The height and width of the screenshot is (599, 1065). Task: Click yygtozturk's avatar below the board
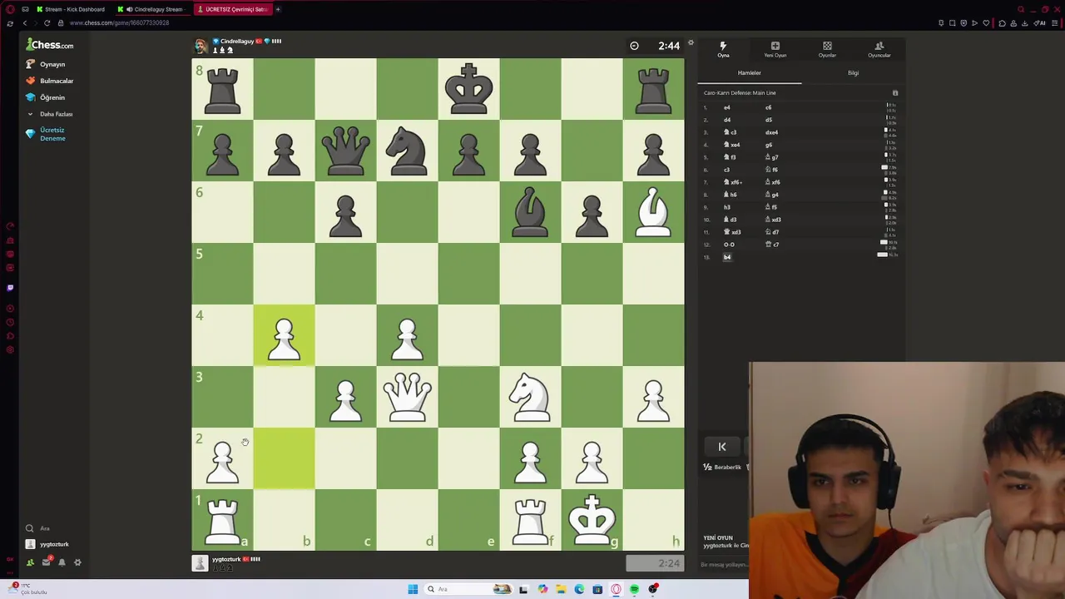(200, 563)
